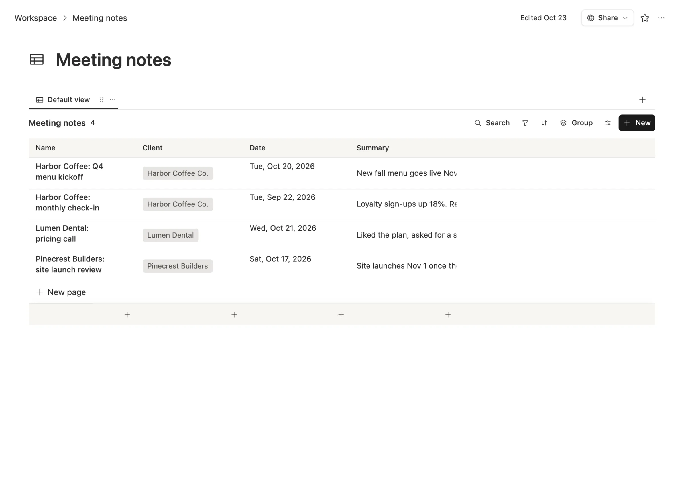Screen dimensions: 684x487
Task: Select date Sat, Oct 17, 2026
Action: coord(280,259)
